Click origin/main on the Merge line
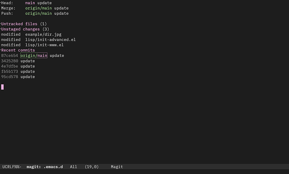Image resolution: width=289 pixels, height=174 pixels. 39,8
